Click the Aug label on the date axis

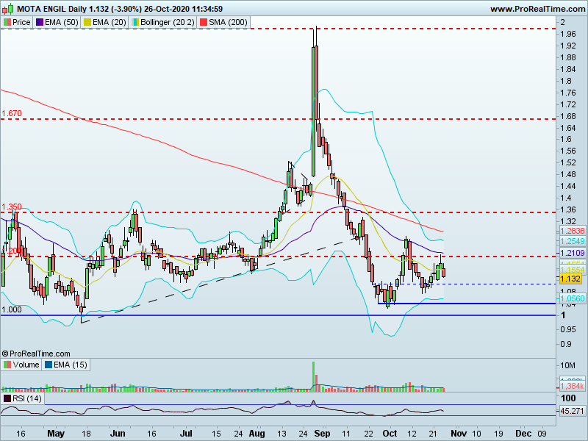tap(257, 434)
